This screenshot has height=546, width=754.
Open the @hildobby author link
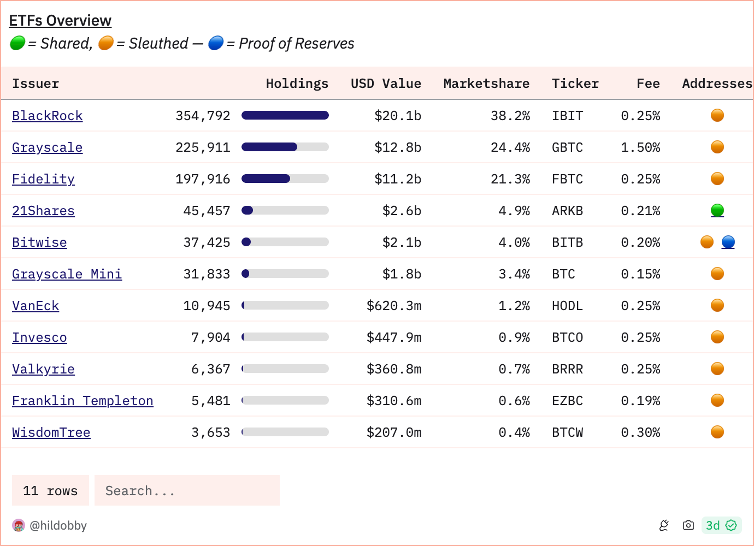(58, 525)
